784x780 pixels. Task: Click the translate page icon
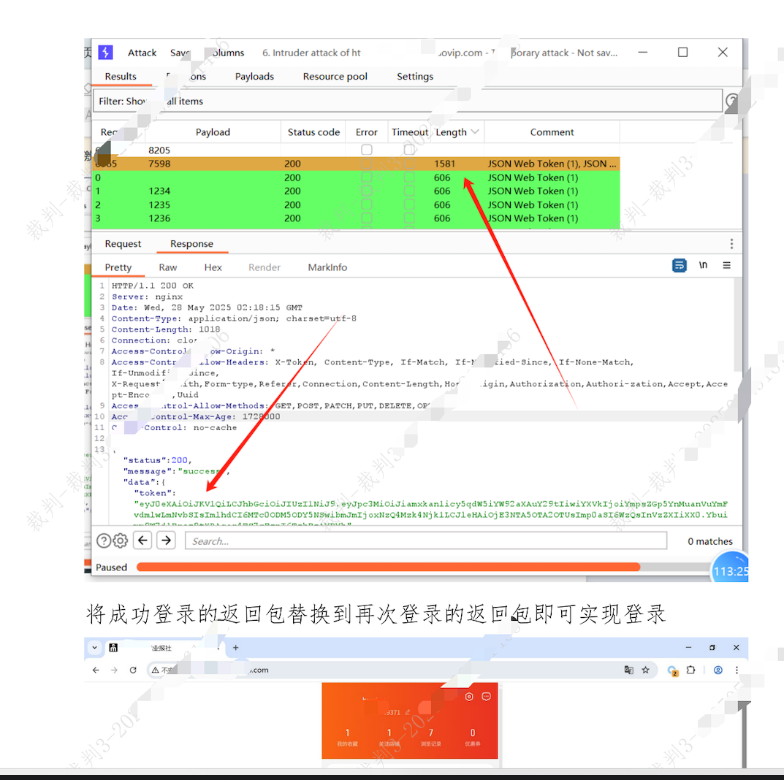[629, 670]
